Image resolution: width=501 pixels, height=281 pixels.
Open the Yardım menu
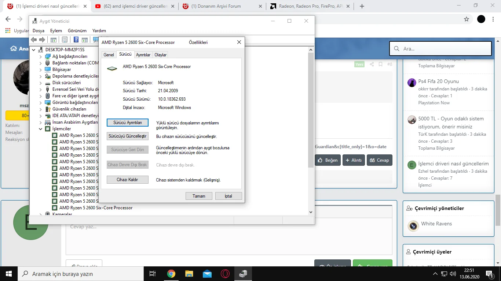coord(99,31)
